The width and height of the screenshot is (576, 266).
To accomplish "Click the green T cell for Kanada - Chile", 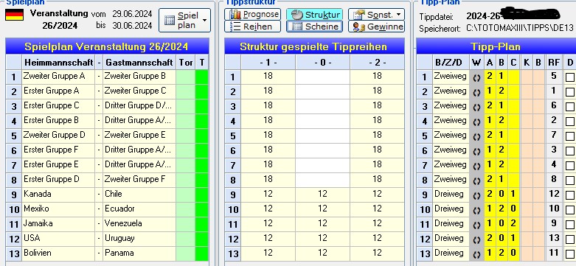I will [201, 195].
